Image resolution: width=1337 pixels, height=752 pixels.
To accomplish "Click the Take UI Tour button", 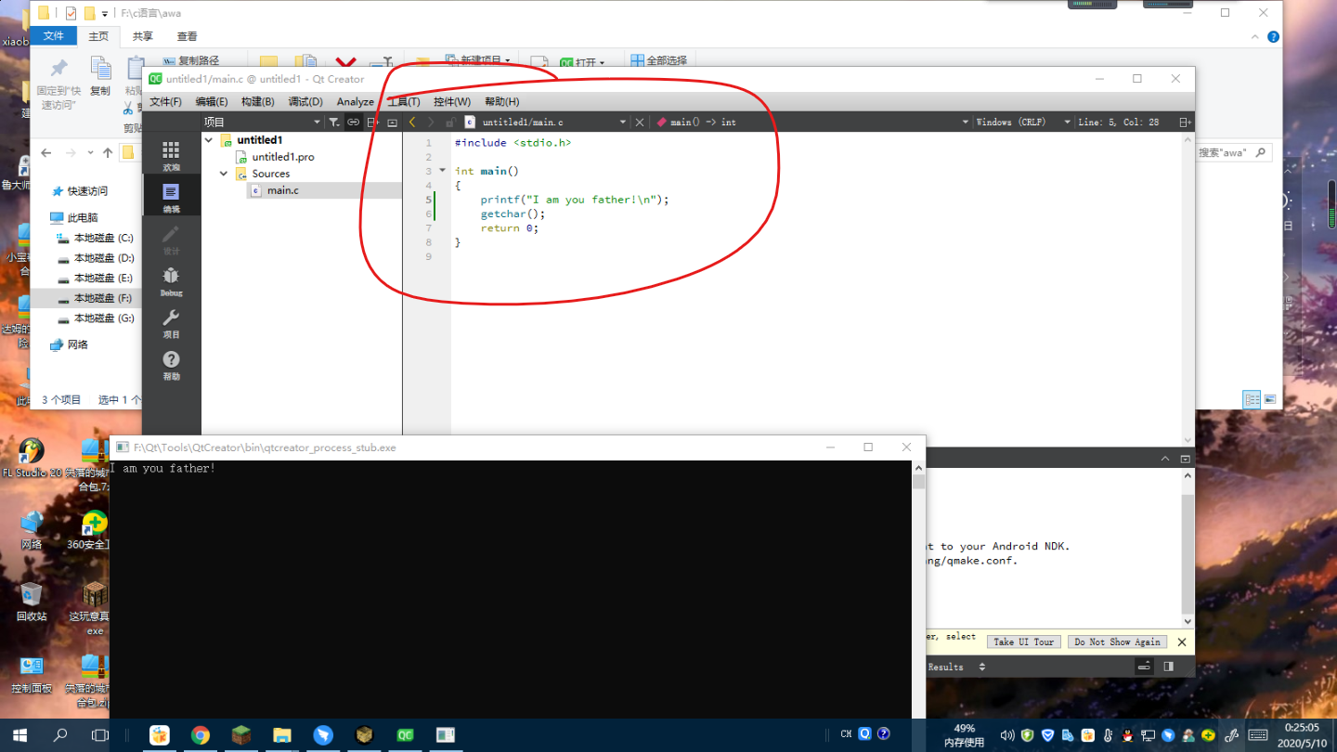I will tap(1024, 642).
